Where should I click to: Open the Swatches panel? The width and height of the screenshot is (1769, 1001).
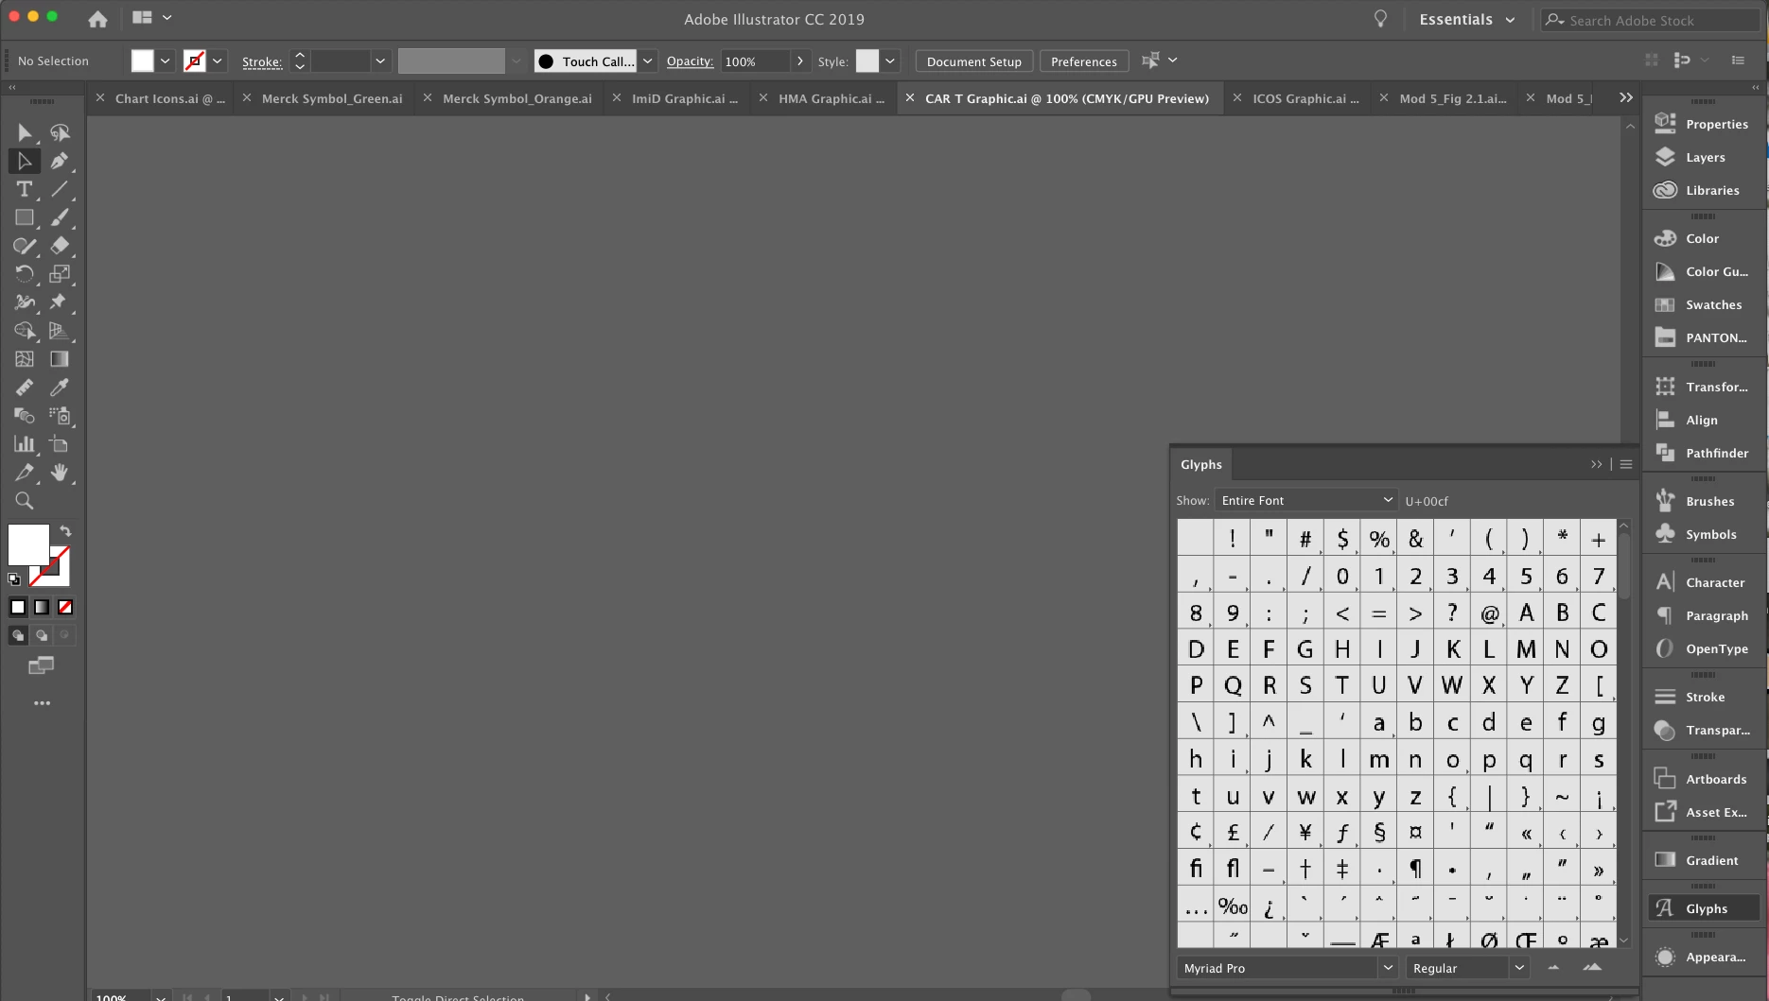point(1705,304)
